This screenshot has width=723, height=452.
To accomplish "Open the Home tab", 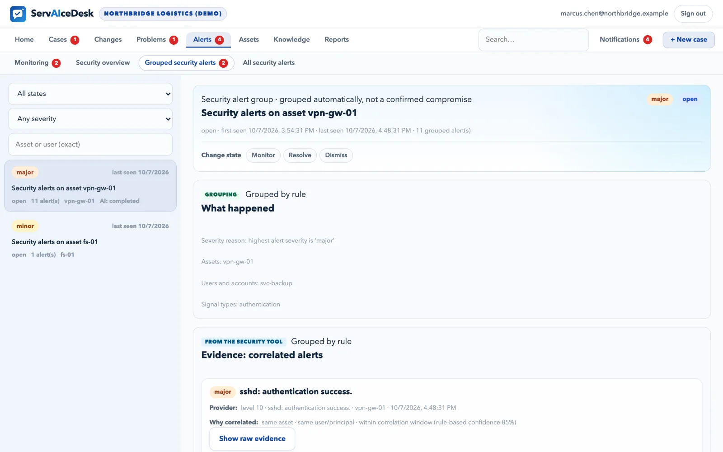I will [24, 39].
